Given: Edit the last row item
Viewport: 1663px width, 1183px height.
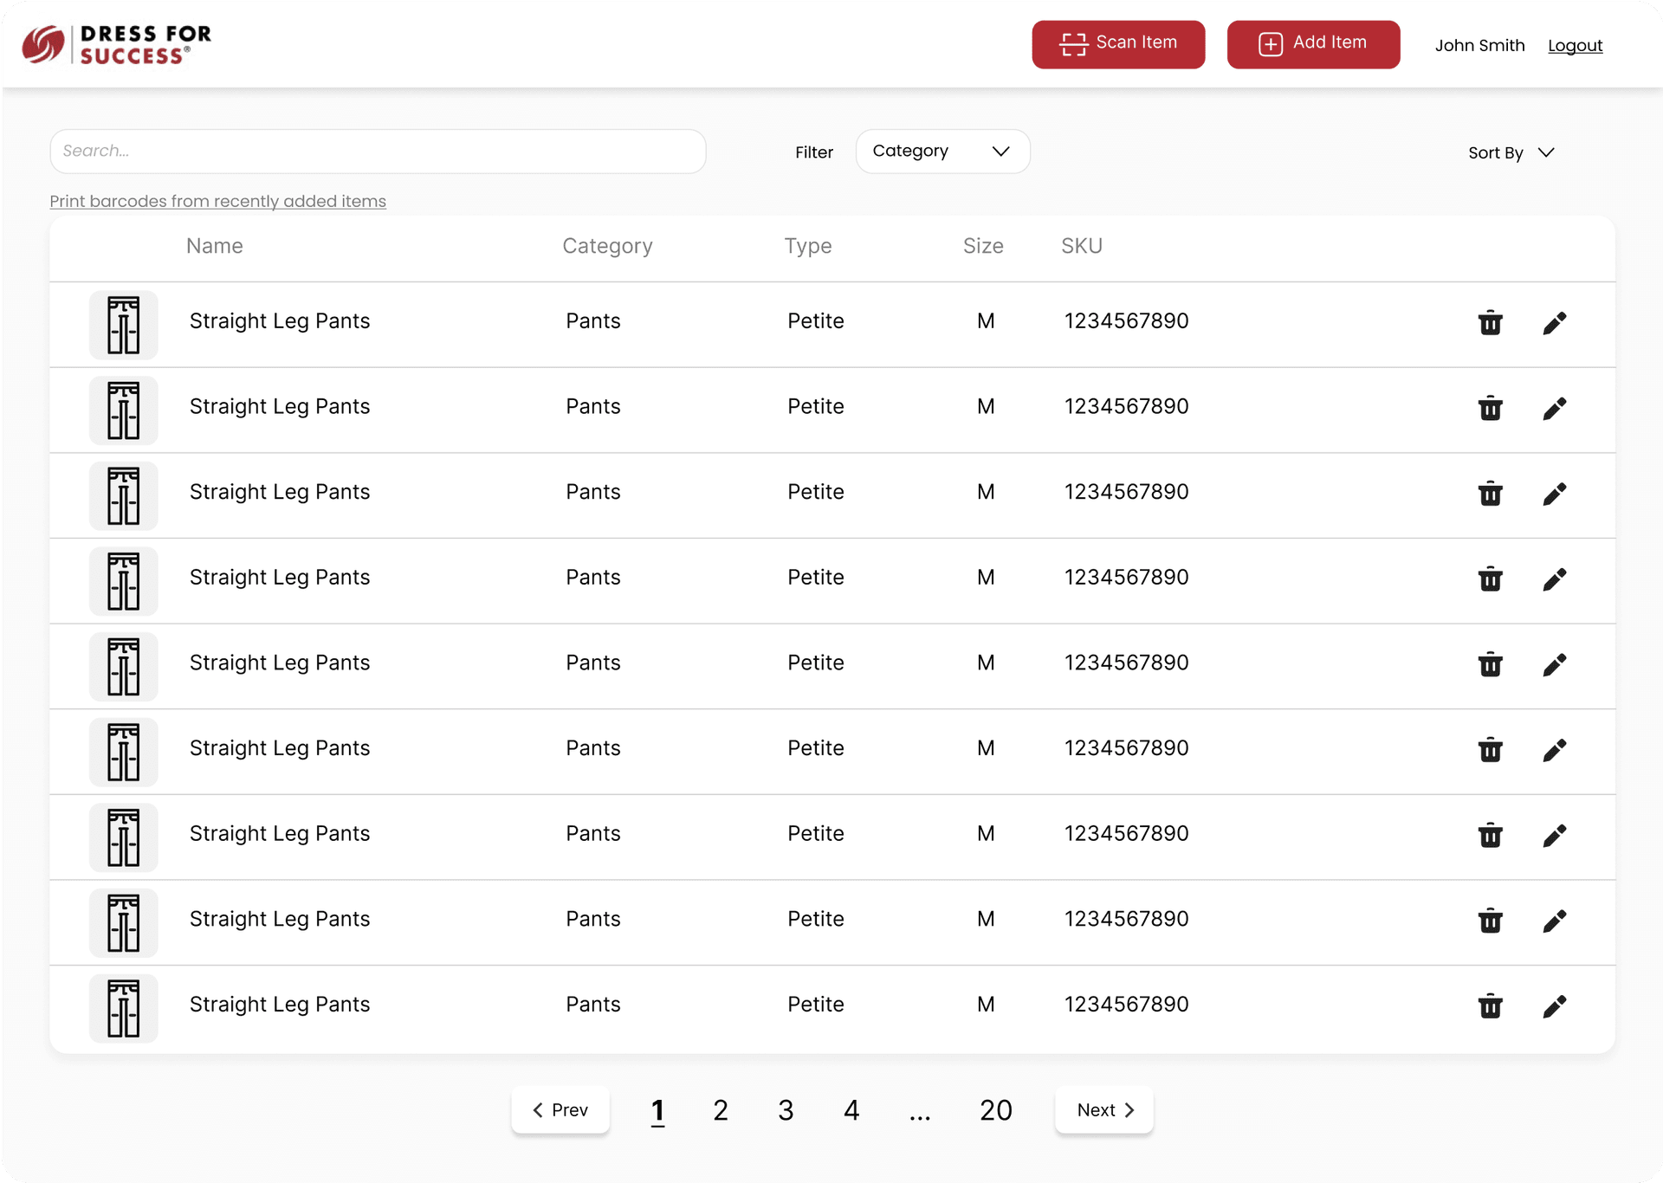Looking at the screenshot, I should pyautogui.click(x=1554, y=1005).
